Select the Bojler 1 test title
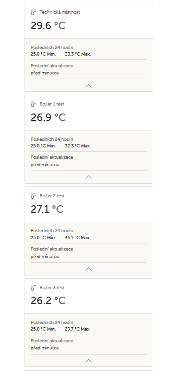This screenshot has height=372, width=173. [x=52, y=104]
